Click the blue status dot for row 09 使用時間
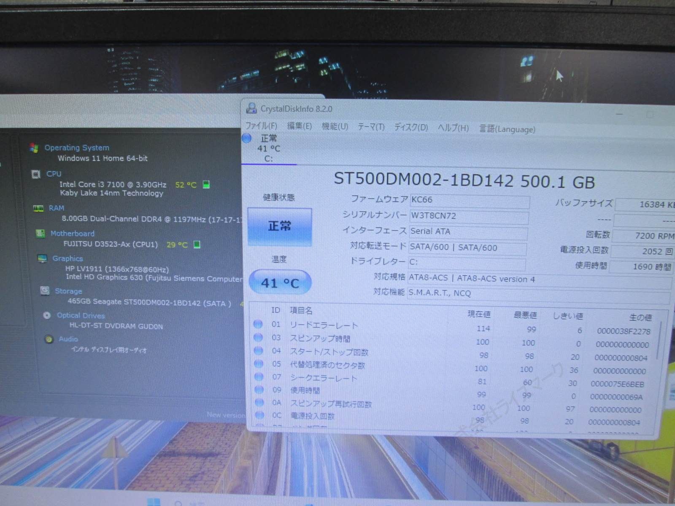 tap(259, 390)
